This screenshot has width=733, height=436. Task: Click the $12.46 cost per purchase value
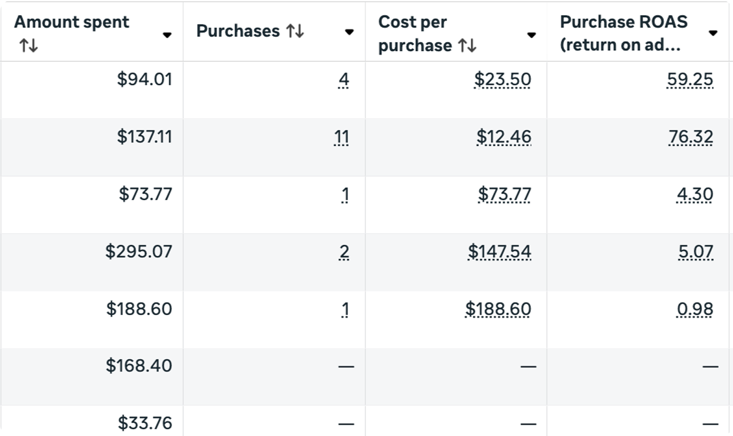point(504,137)
